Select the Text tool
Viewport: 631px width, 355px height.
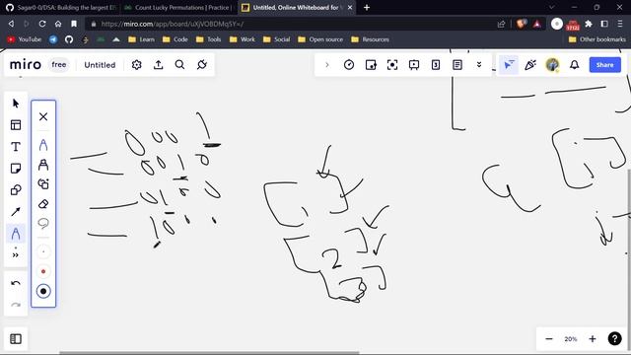[x=16, y=147]
